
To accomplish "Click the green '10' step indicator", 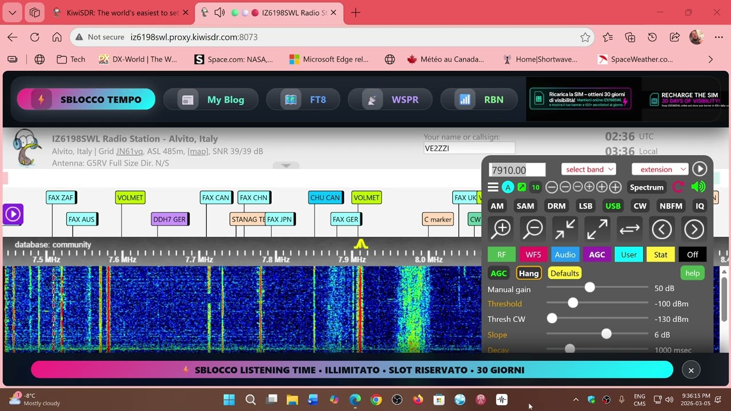I will click(x=535, y=187).
